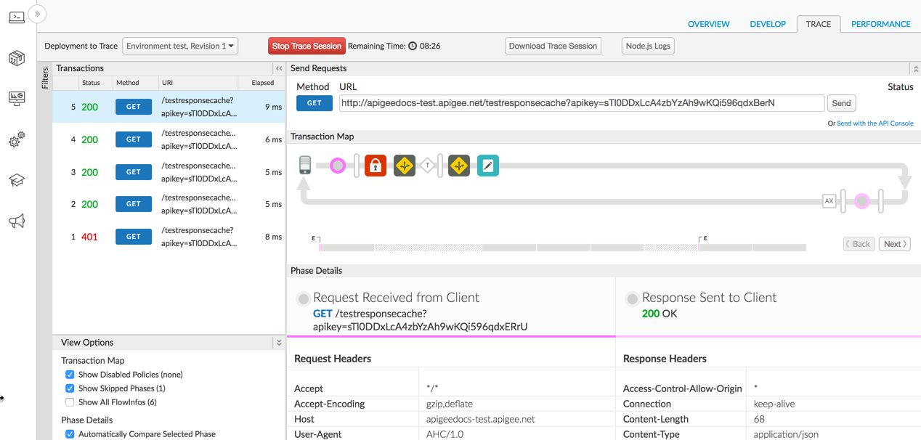
Task: Open the feedback megaphone icon in sidebar
Action: coord(16,221)
